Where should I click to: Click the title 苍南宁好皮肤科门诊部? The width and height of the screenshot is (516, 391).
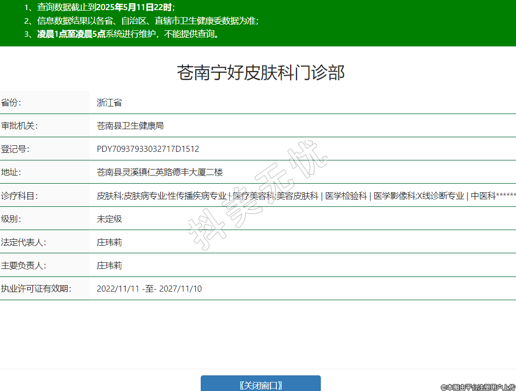(260, 73)
